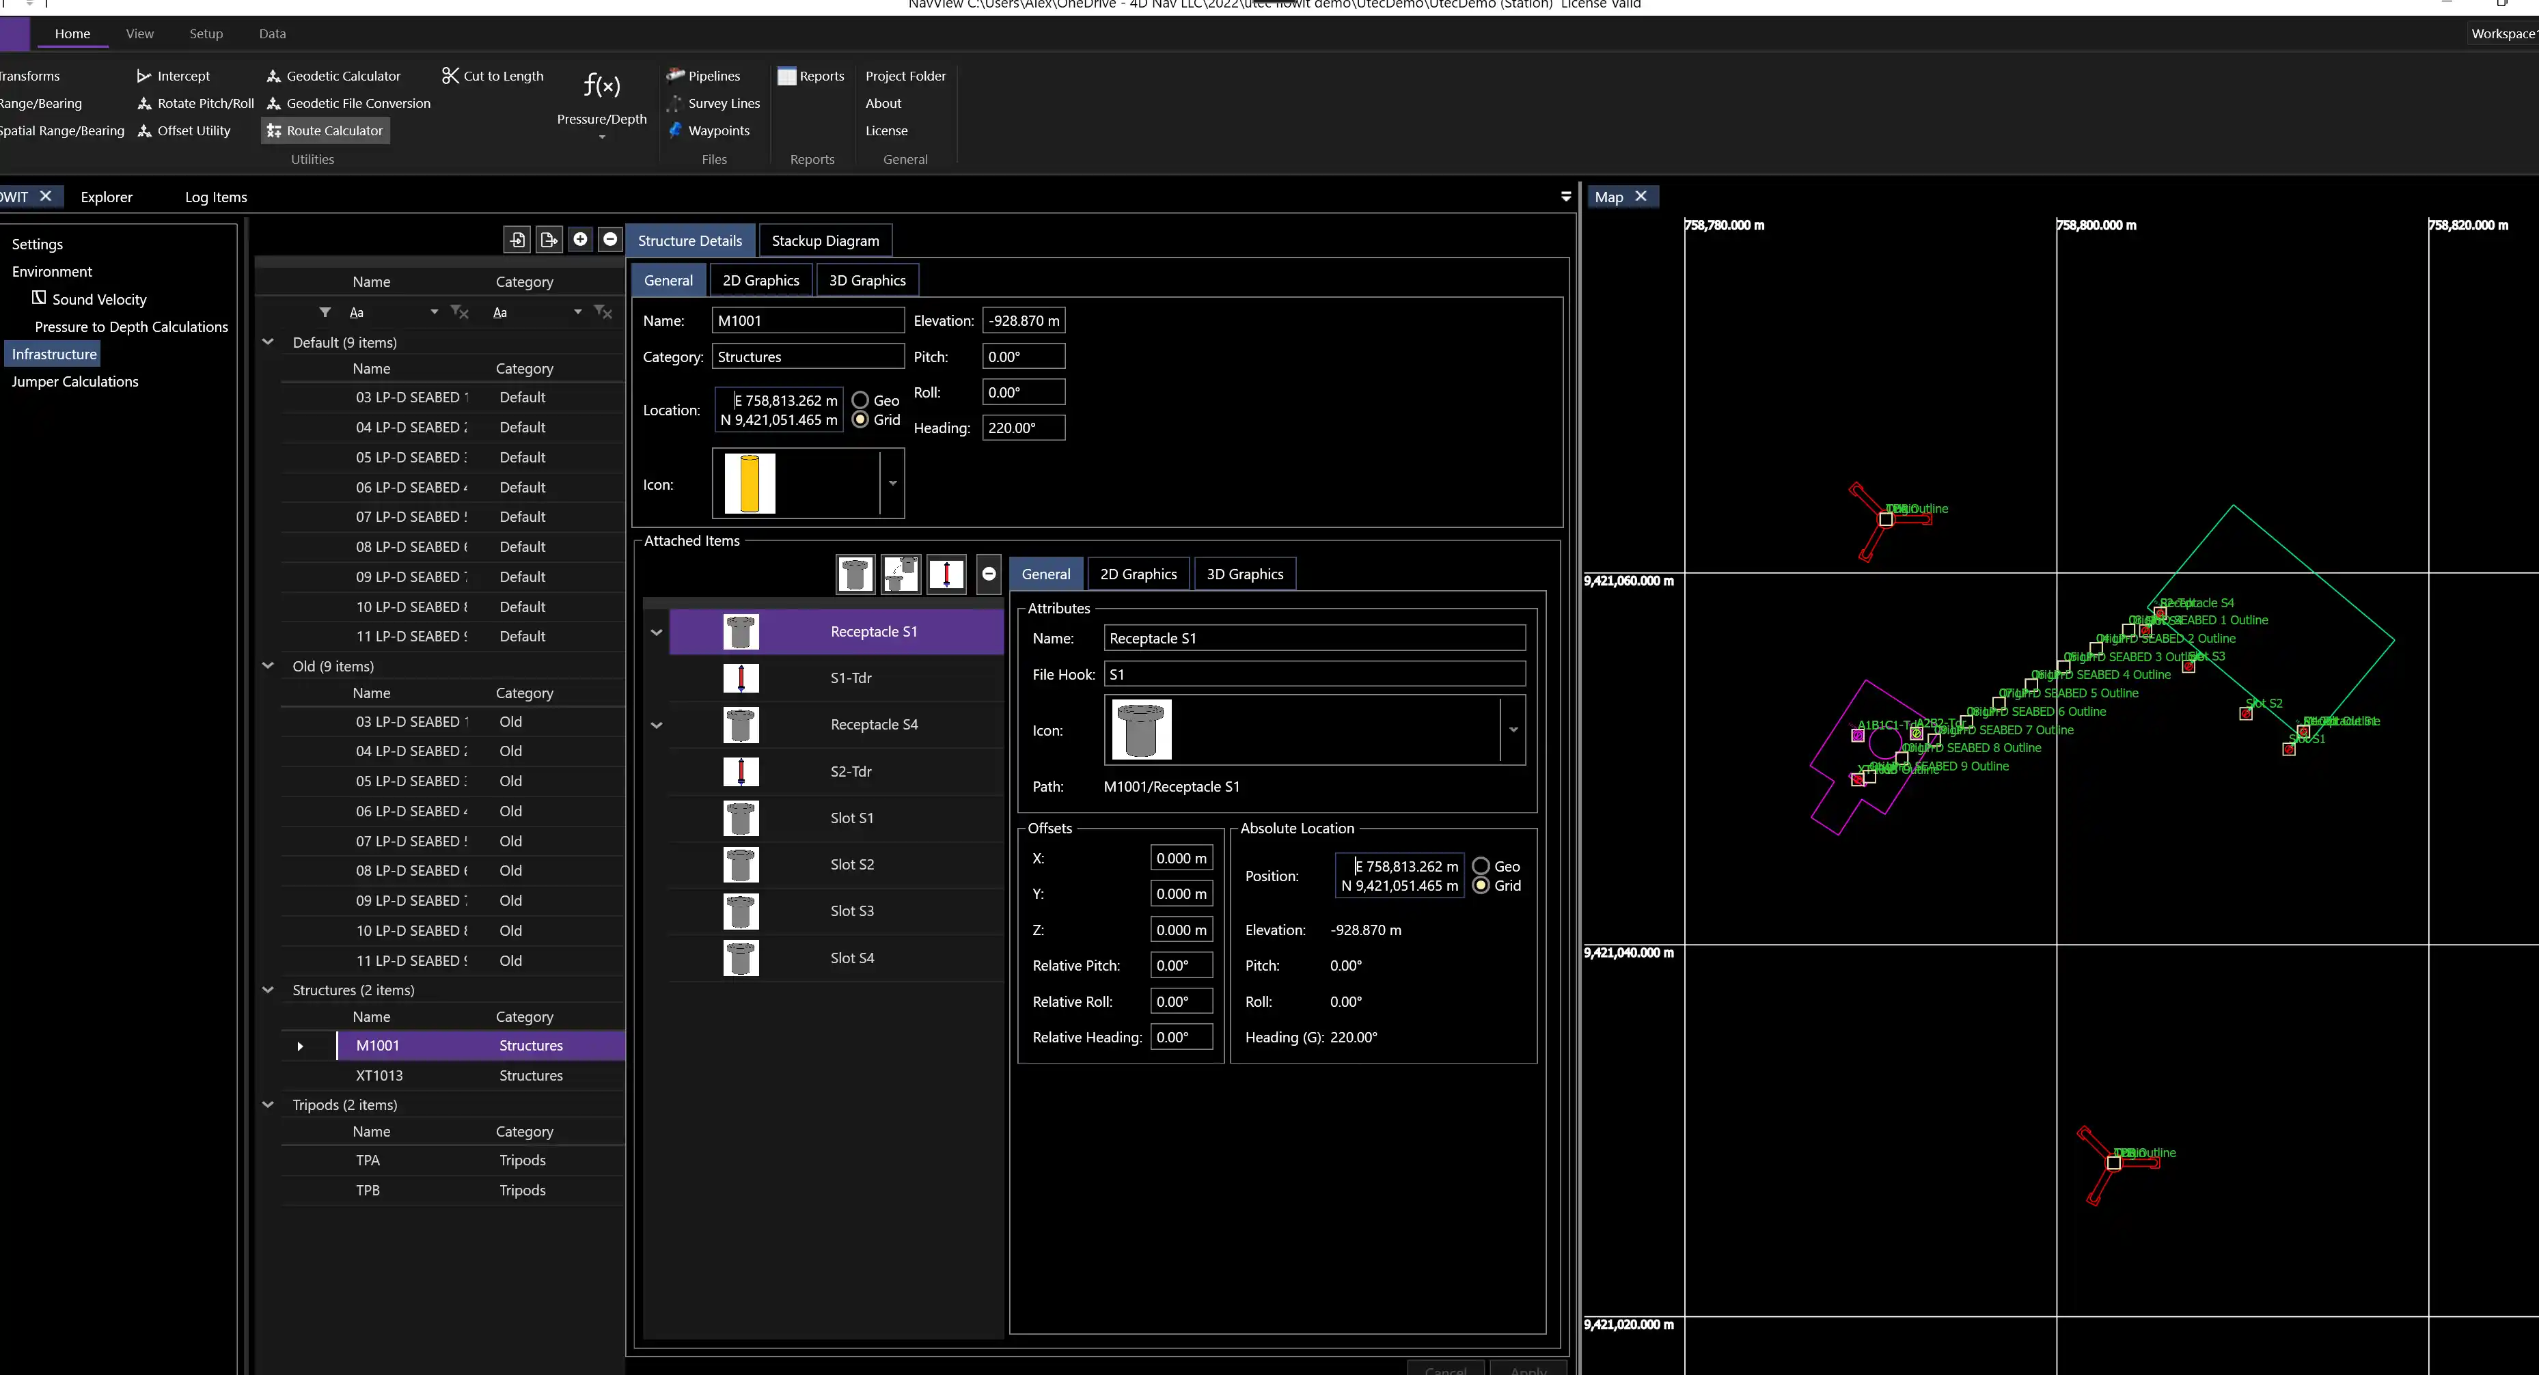
Task: Clear the Name column filter
Action: [x=459, y=312]
